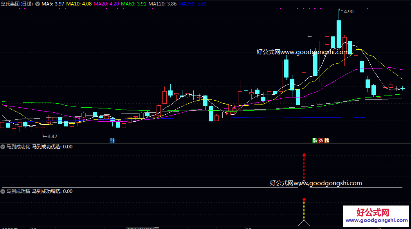Open the 好公式网 logo link at bottom right
411x229 pixels.
(377, 216)
